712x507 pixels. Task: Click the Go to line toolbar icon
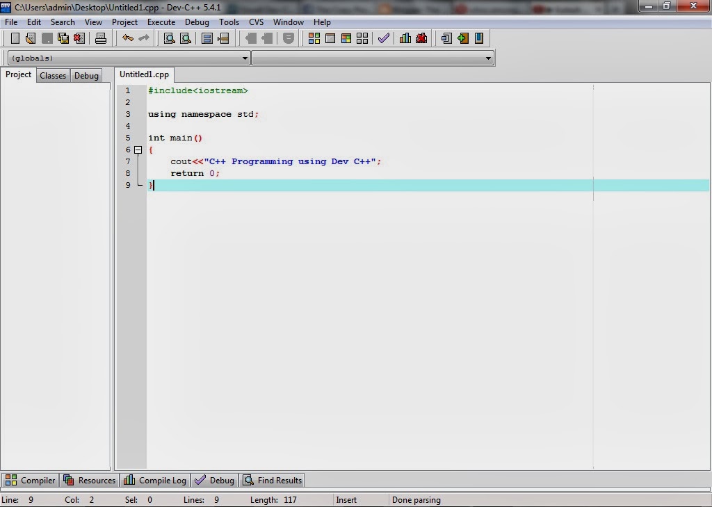(223, 39)
